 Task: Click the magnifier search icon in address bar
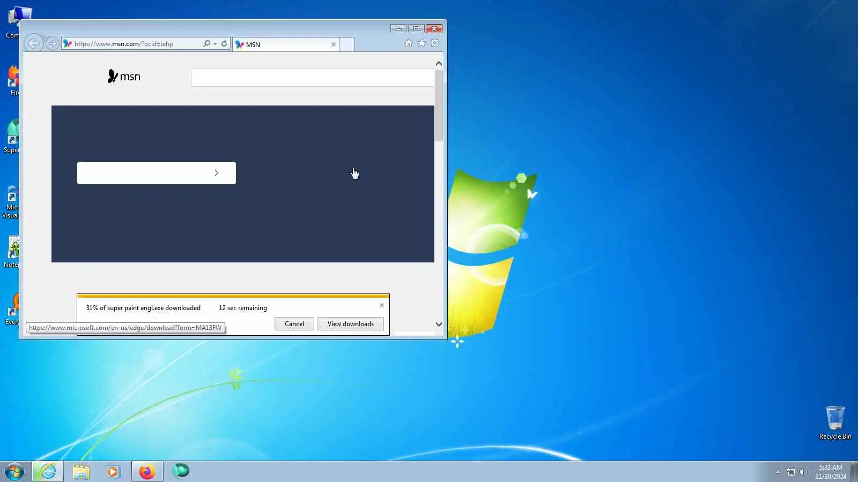206,43
